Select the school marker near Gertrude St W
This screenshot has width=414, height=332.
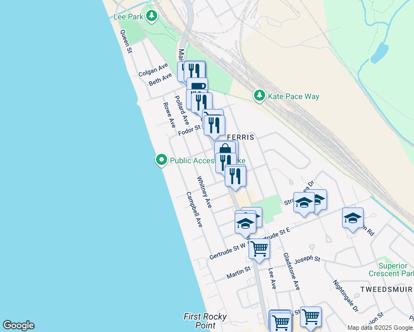click(245, 224)
